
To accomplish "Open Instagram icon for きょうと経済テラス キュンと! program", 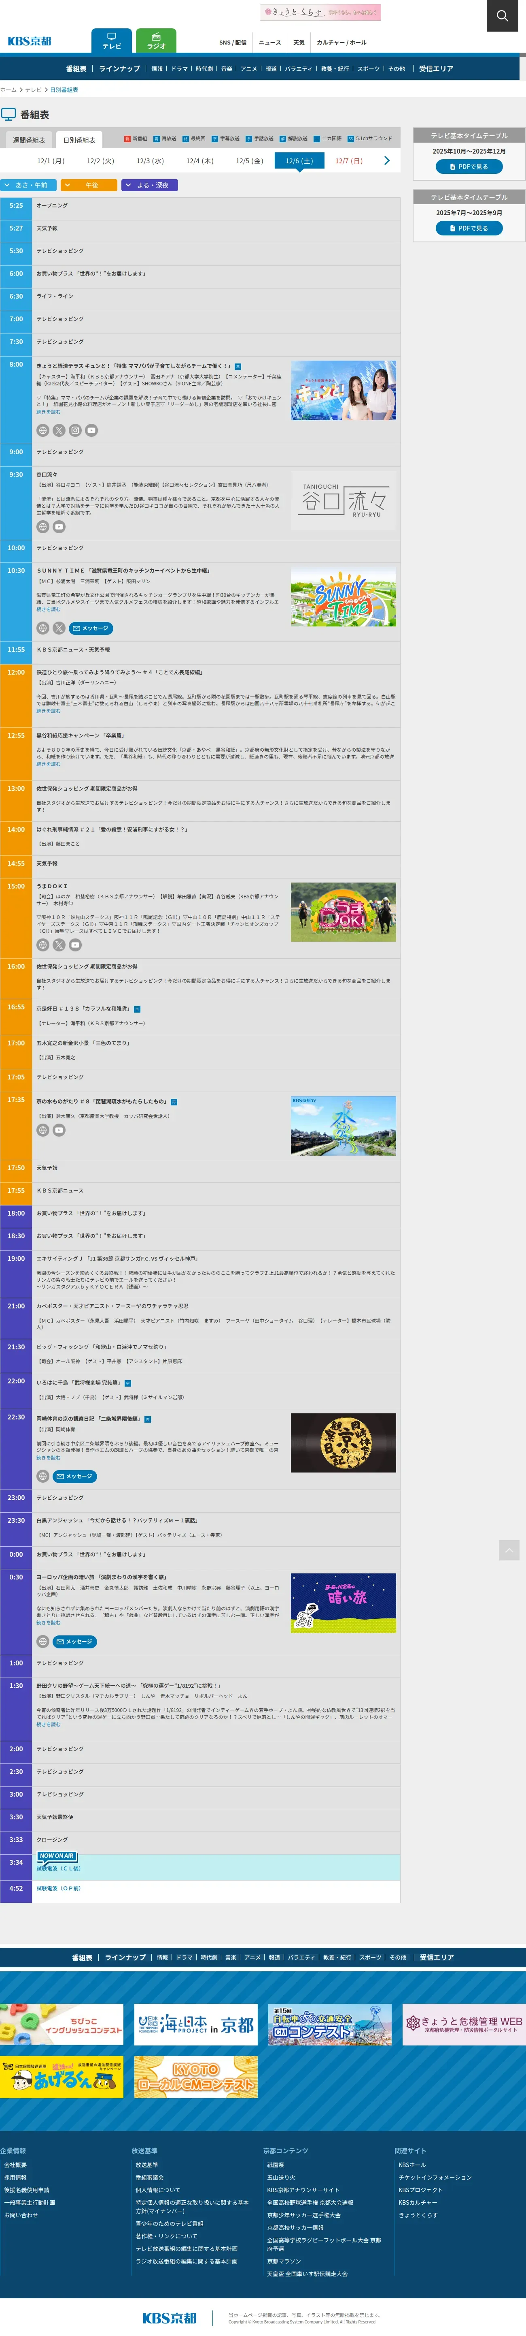I will coord(75,431).
